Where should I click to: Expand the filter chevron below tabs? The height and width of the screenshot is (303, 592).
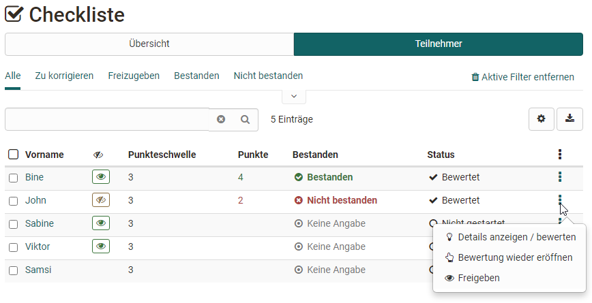coord(293,97)
